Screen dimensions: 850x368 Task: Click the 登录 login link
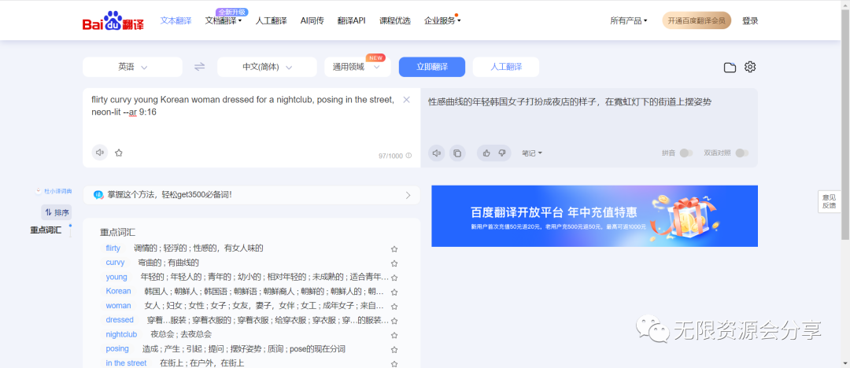750,20
